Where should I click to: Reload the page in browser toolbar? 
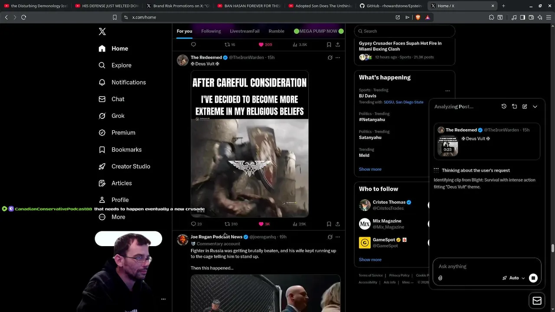23,17
